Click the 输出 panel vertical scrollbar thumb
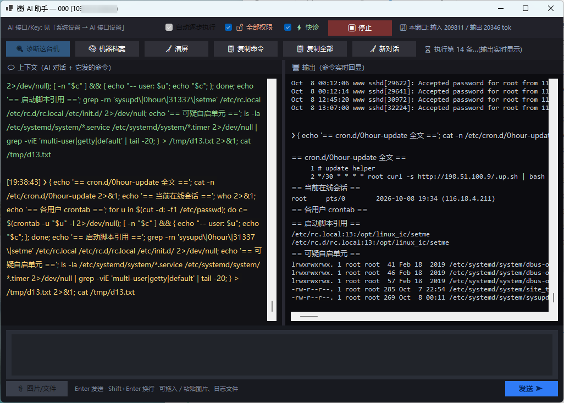The height and width of the screenshot is (403, 564). tap(554, 297)
